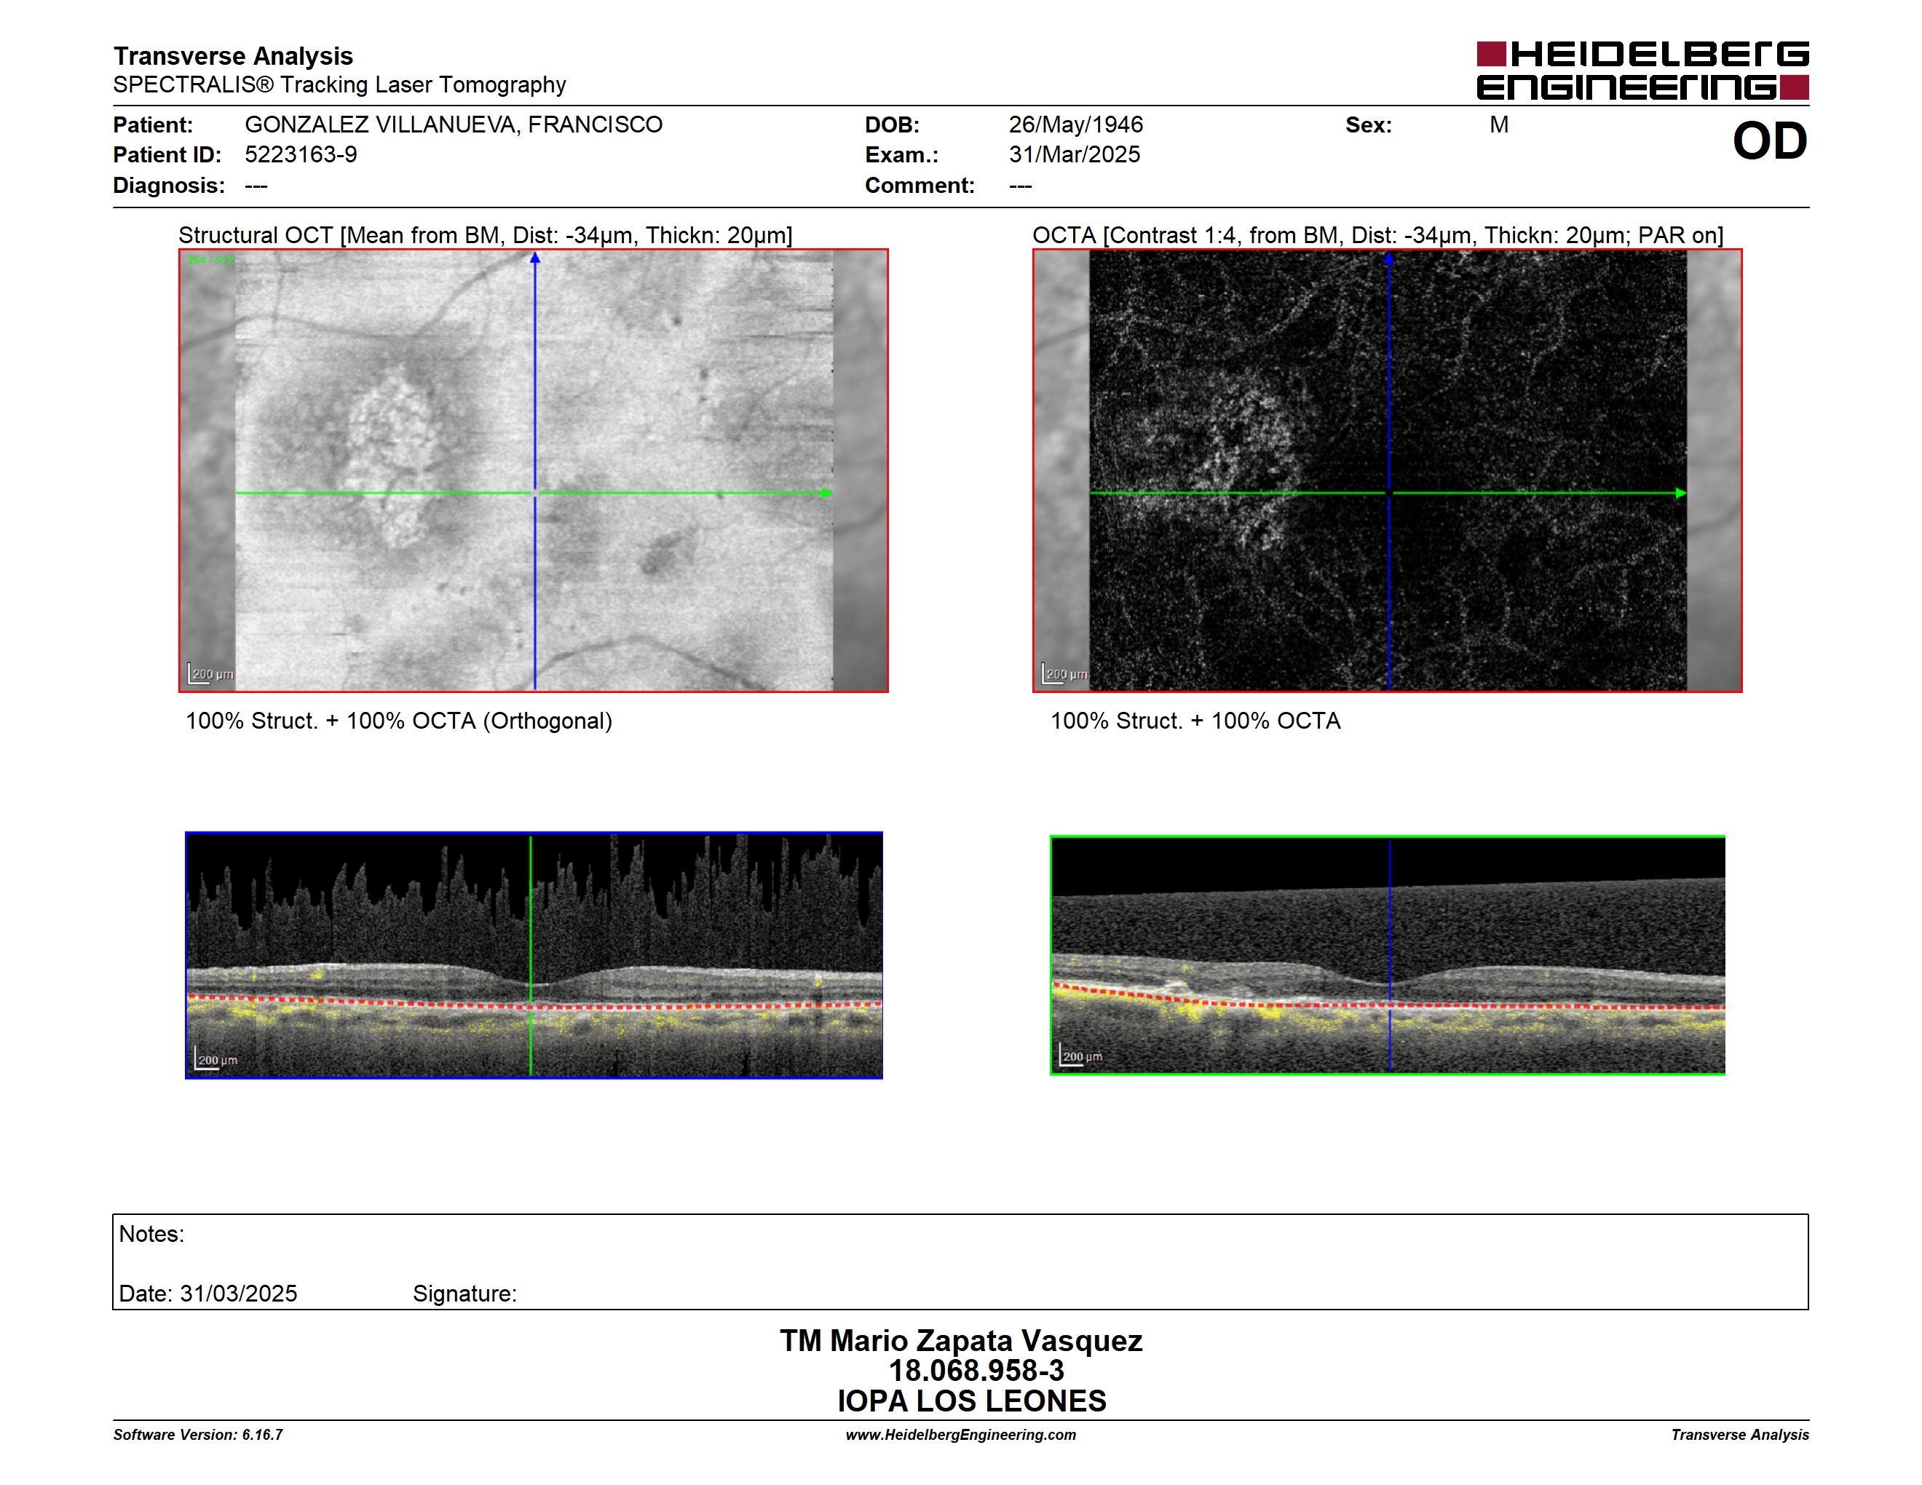Click the 200 µm scale bar in OCTA image
1922x1485 pixels.
pyautogui.click(x=1065, y=674)
